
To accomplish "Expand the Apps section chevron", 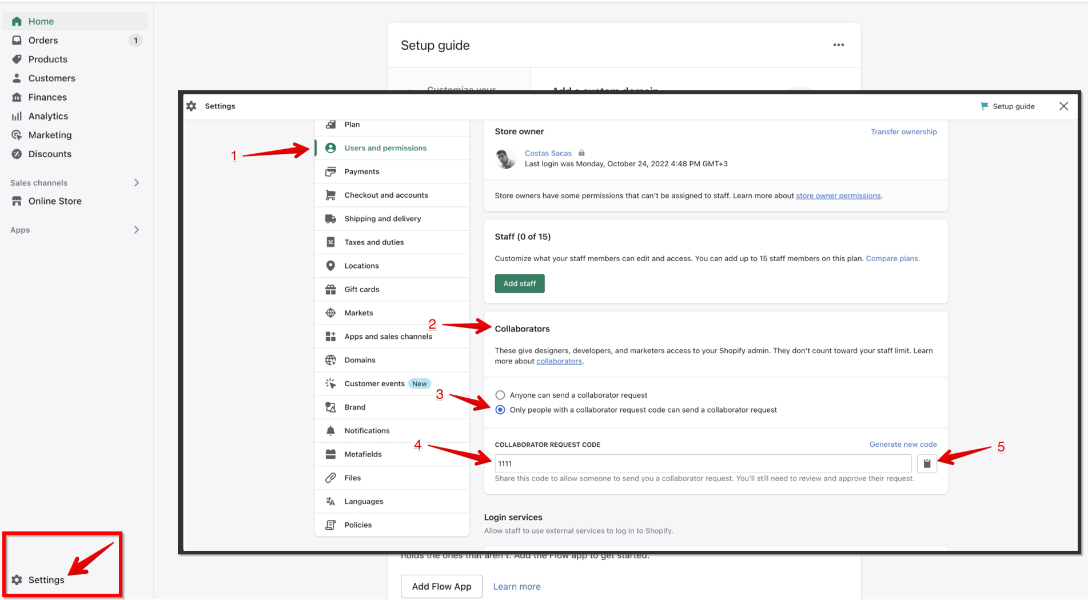I will 136,230.
